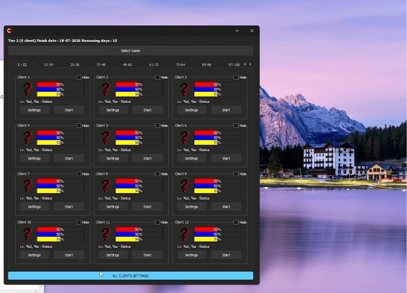Image resolution: width=407 pixels, height=293 pixels.
Task: Open Settings for Client 9
Action: [191, 206]
